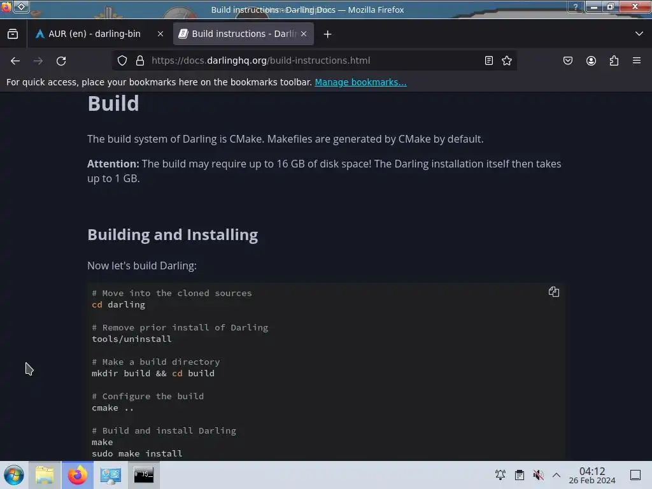Click the Building and Installing heading
The image size is (652, 489).
coord(173,235)
